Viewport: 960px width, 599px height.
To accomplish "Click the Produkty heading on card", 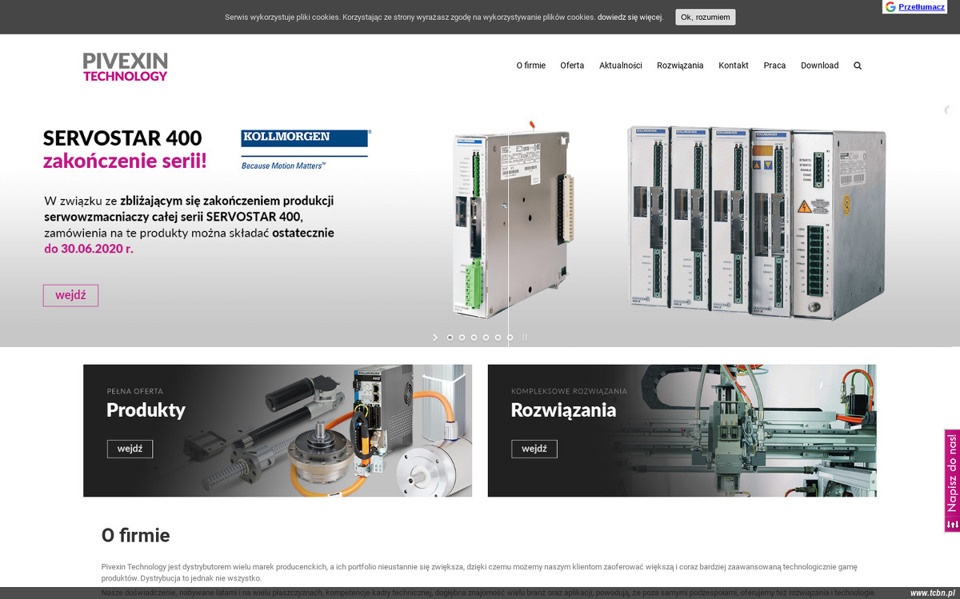I will click(x=146, y=410).
